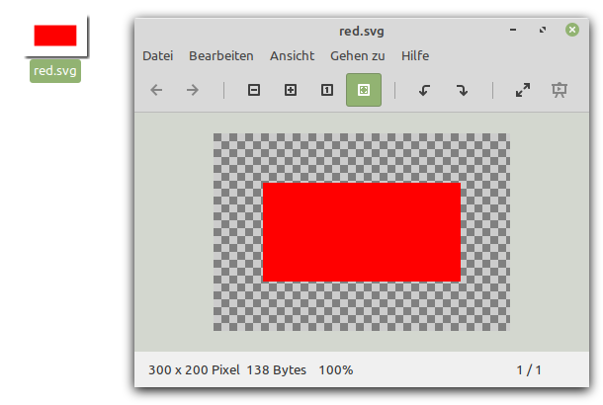Go to next image with forward arrow
The height and width of the screenshot is (405, 603).
click(x=193, y=90)
